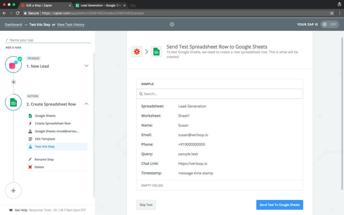344x215 pixels.
Task: Toggle the Your Zap Is OFF switch
Action: click(x=330, y=24)
